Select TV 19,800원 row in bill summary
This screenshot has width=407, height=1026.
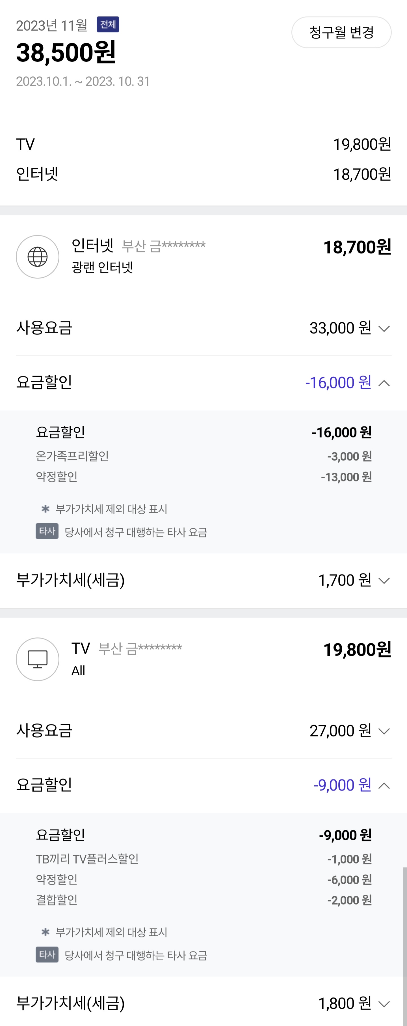point(203,144)
